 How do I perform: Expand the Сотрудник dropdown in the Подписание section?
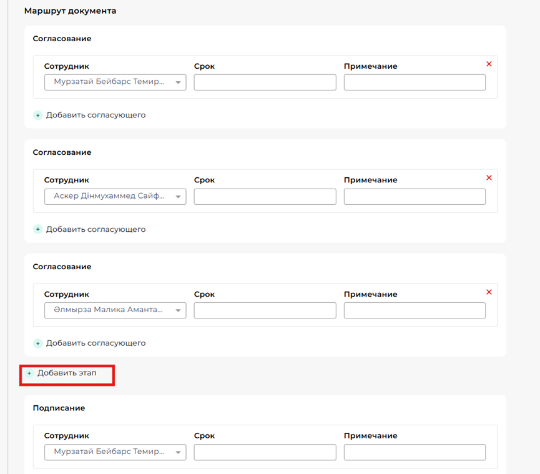(115, 452)
